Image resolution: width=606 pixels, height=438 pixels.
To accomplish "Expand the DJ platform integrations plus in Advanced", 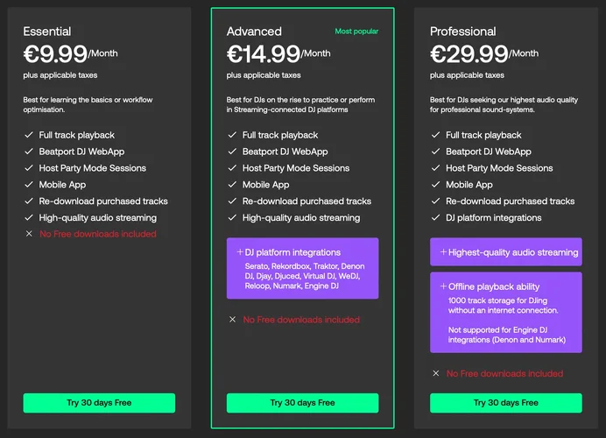I will 239,252.
